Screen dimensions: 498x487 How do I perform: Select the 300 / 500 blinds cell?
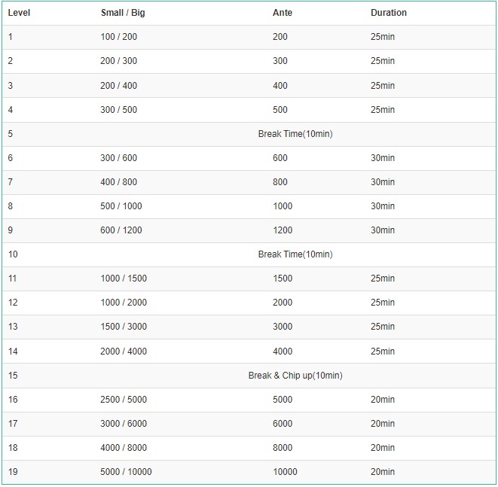[x=119, y=110]
